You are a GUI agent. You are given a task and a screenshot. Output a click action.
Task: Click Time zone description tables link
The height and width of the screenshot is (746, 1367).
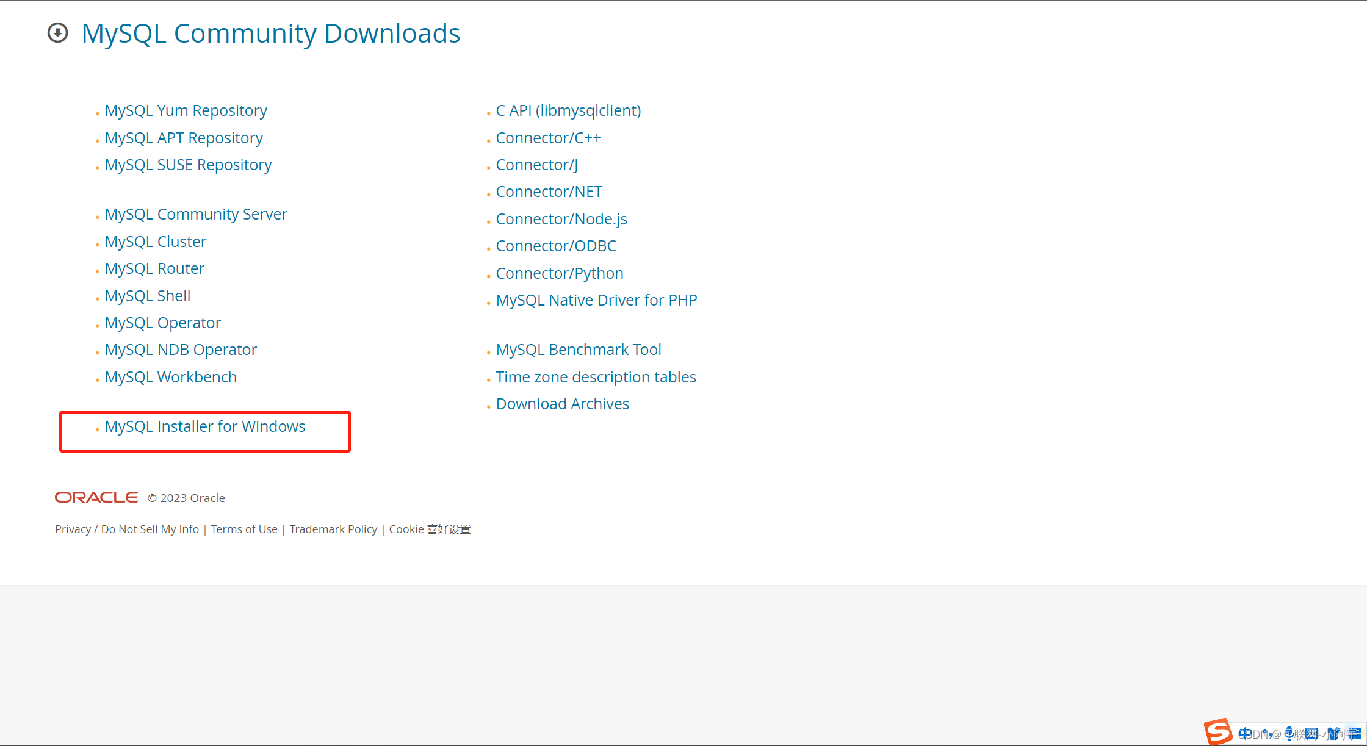595,376
